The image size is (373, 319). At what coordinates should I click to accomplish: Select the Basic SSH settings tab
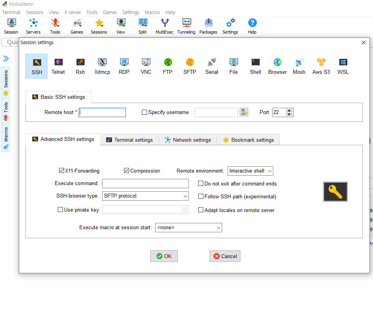[x=59, y=97]
